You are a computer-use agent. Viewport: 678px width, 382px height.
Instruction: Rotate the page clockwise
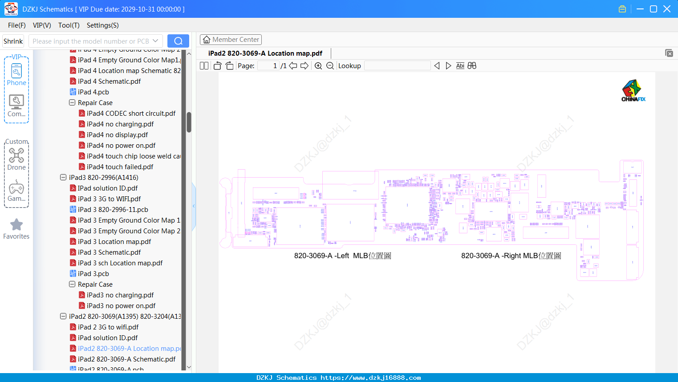point(229,66)
